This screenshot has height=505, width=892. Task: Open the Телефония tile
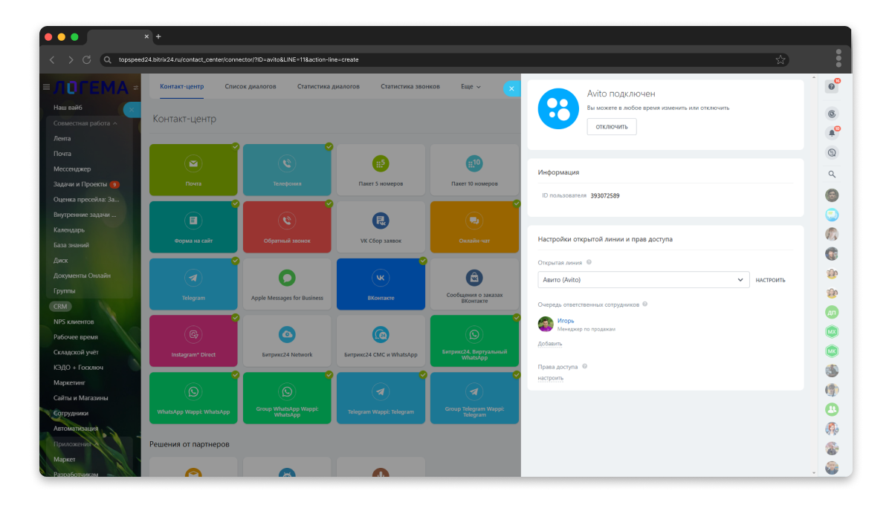point(287,170)
